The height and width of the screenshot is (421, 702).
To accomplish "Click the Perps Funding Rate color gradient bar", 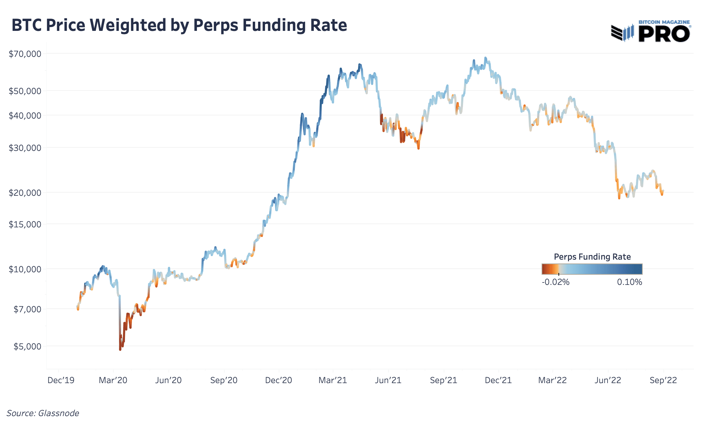I will (592, 269).
